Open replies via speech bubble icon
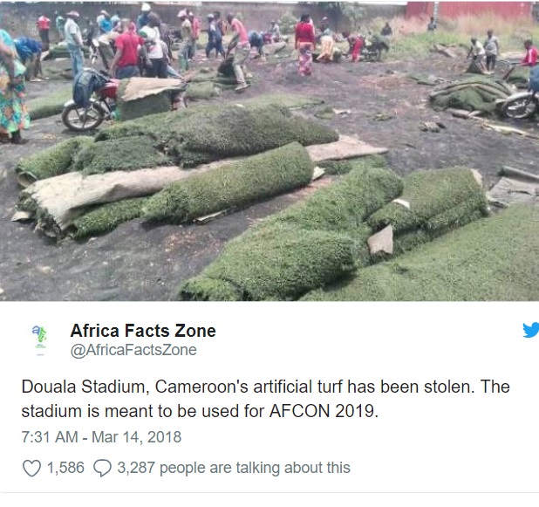Viewport: 539px width, 507px height. (x=102, y=468)
